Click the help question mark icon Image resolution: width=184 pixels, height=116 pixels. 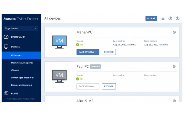[170, 18]
